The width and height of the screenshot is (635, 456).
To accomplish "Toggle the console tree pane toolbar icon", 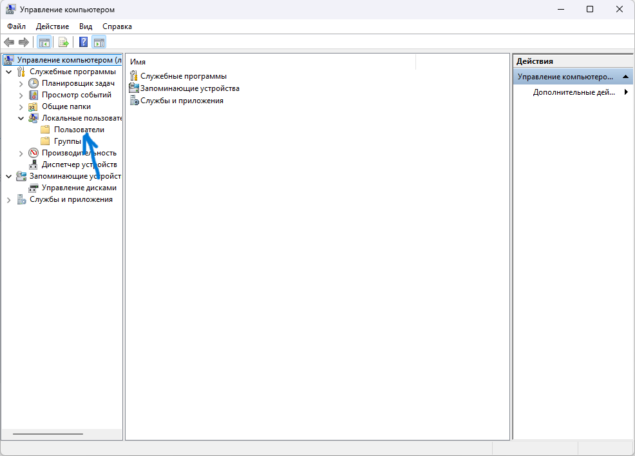I will click(44, 42).
